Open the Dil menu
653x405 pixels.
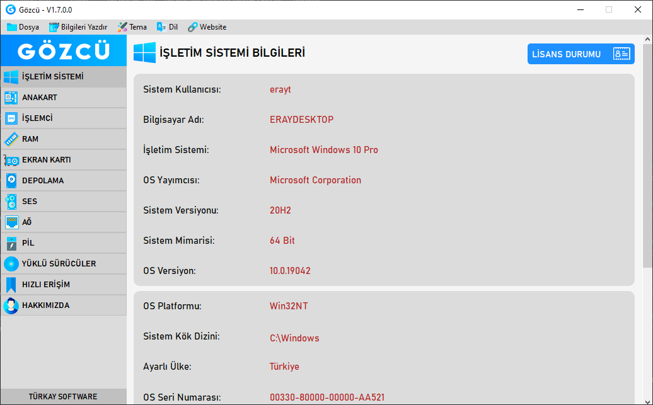pos(168,27)
